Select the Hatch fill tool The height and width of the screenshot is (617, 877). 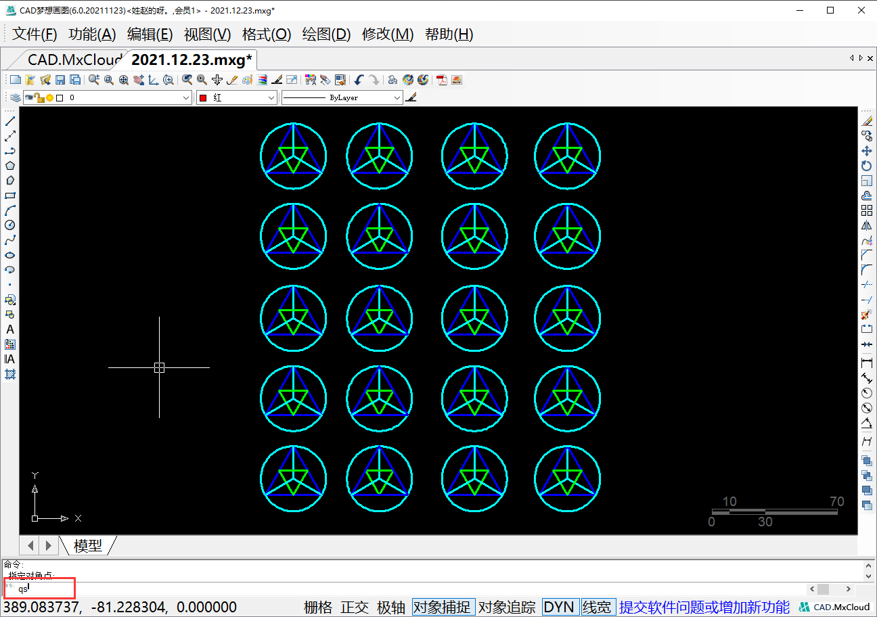point(10,374)
